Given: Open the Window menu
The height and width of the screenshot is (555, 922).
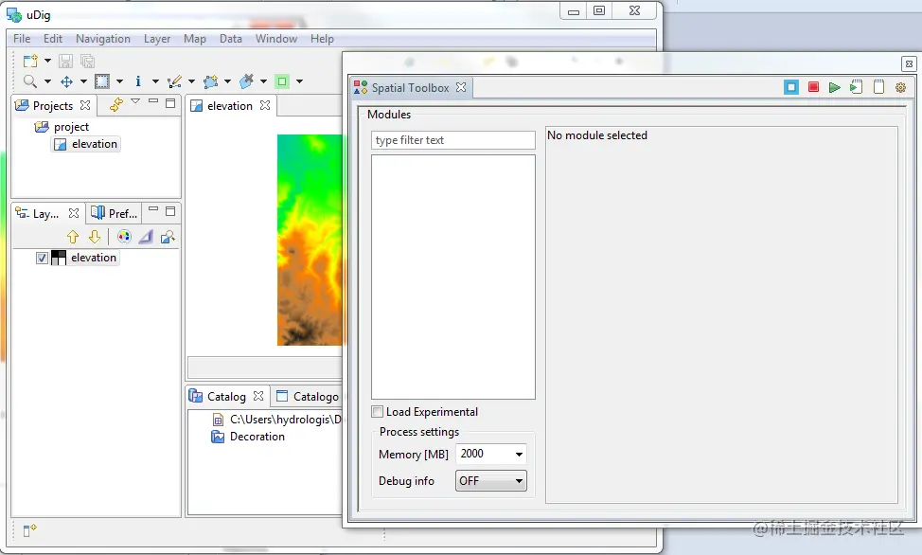Looking at the screenshot, I should 275,39.
